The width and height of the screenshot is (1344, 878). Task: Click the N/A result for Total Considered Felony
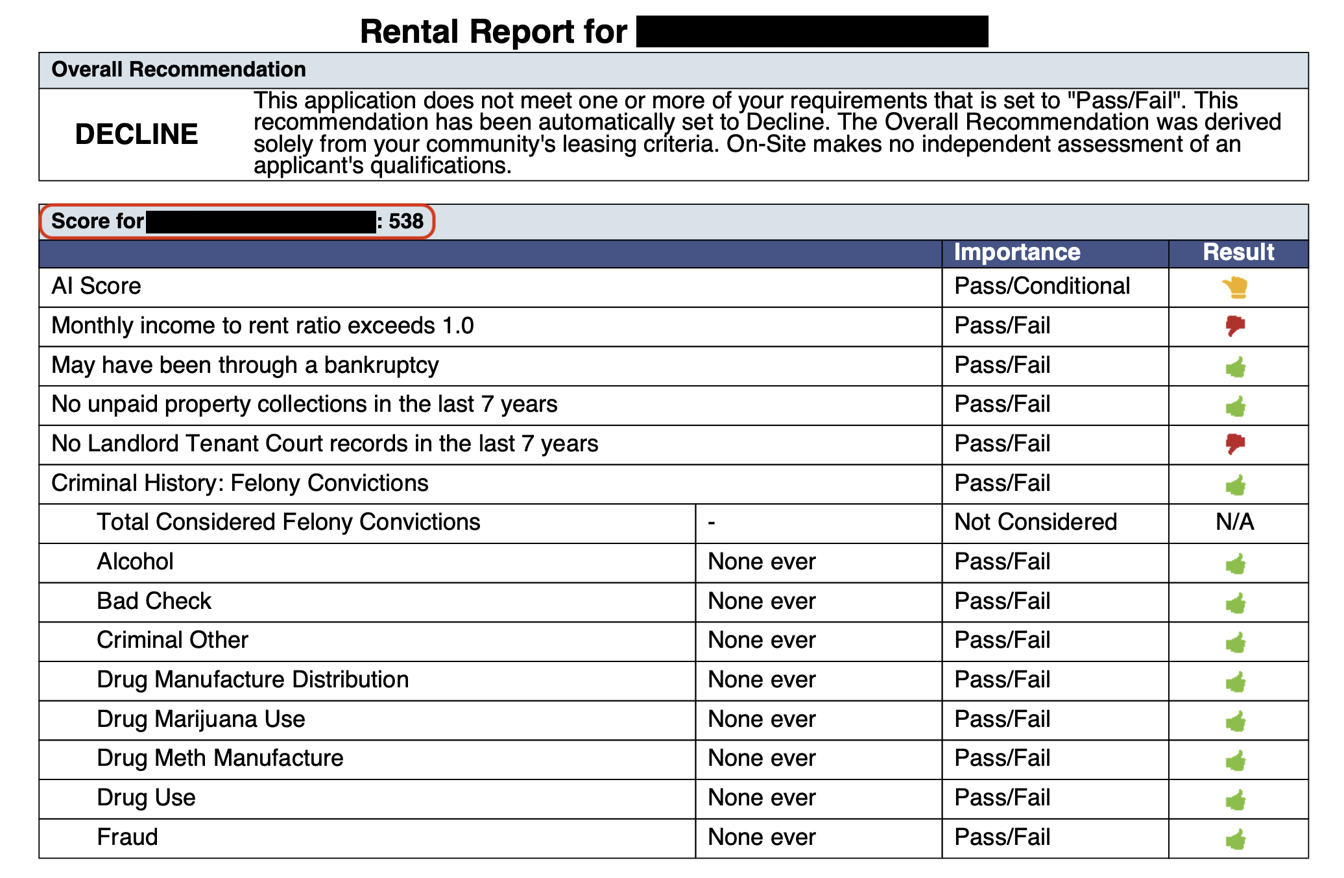click(x=1235, y=522)
